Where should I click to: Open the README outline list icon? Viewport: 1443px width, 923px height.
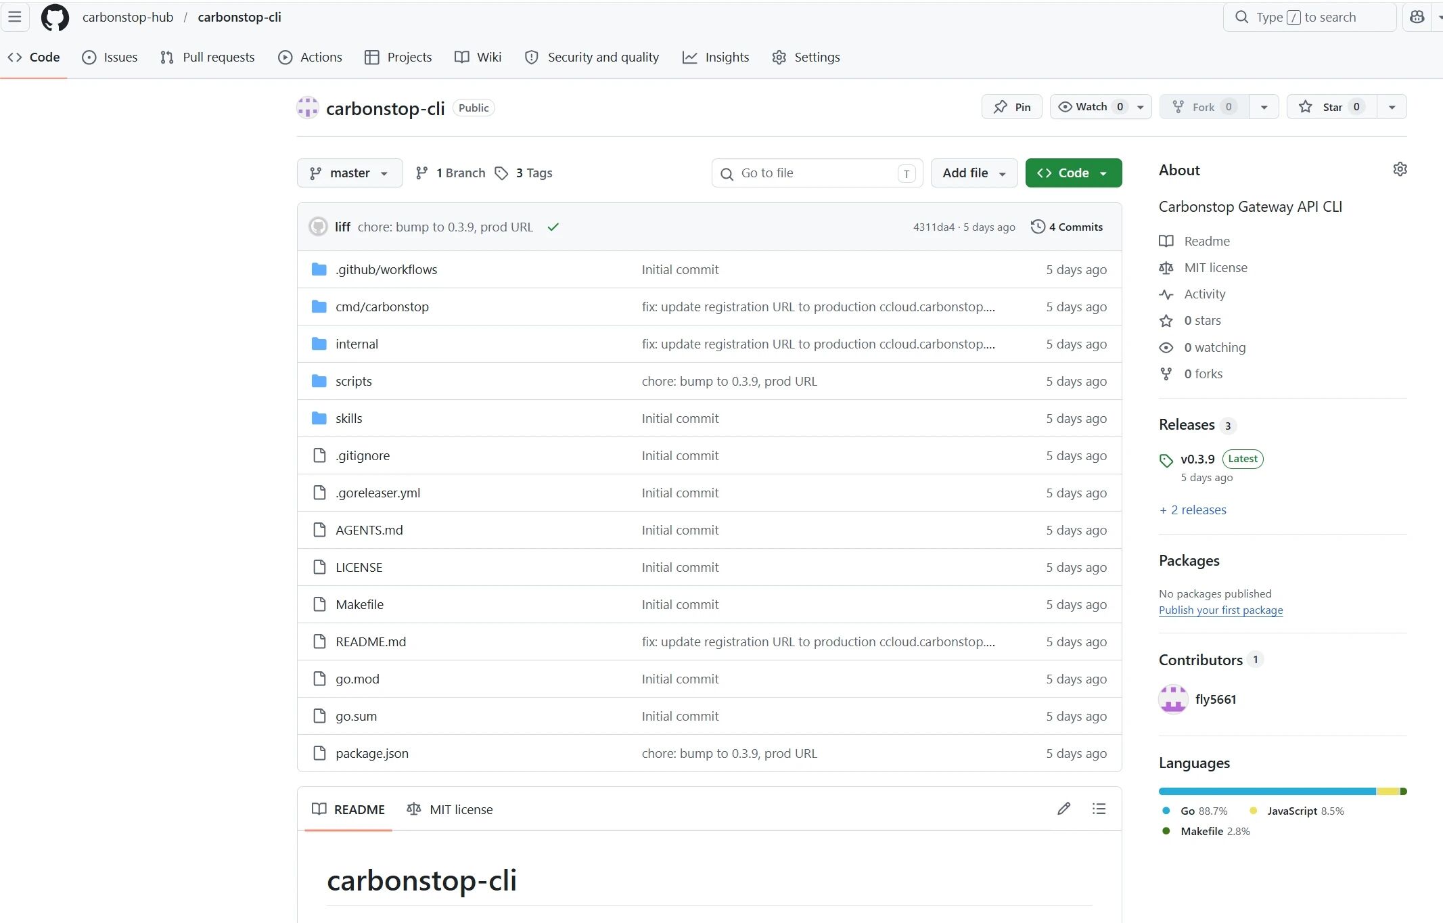click(x=1099, y=809)
